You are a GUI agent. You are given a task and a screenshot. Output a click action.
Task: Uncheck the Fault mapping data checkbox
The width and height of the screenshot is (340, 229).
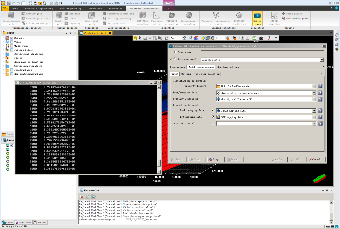213,110
